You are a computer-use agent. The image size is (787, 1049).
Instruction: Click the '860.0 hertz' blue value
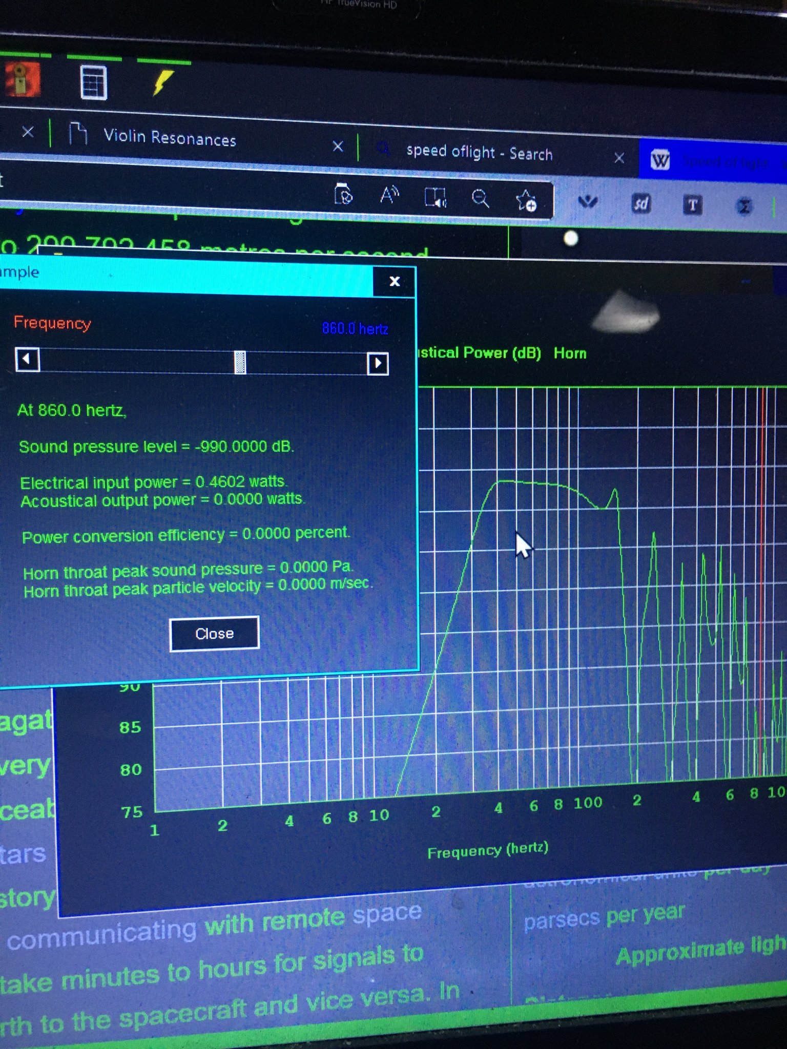[x=355, y=328]
